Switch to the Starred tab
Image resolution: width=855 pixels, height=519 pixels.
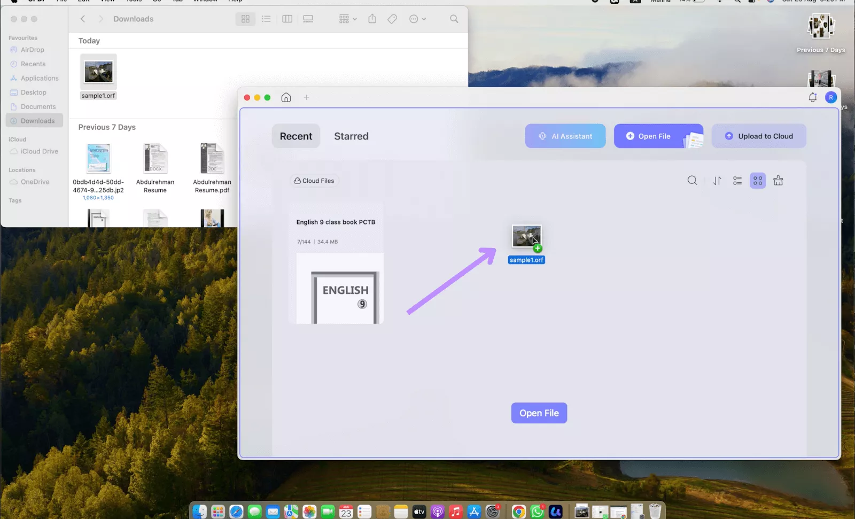point(351,136)
